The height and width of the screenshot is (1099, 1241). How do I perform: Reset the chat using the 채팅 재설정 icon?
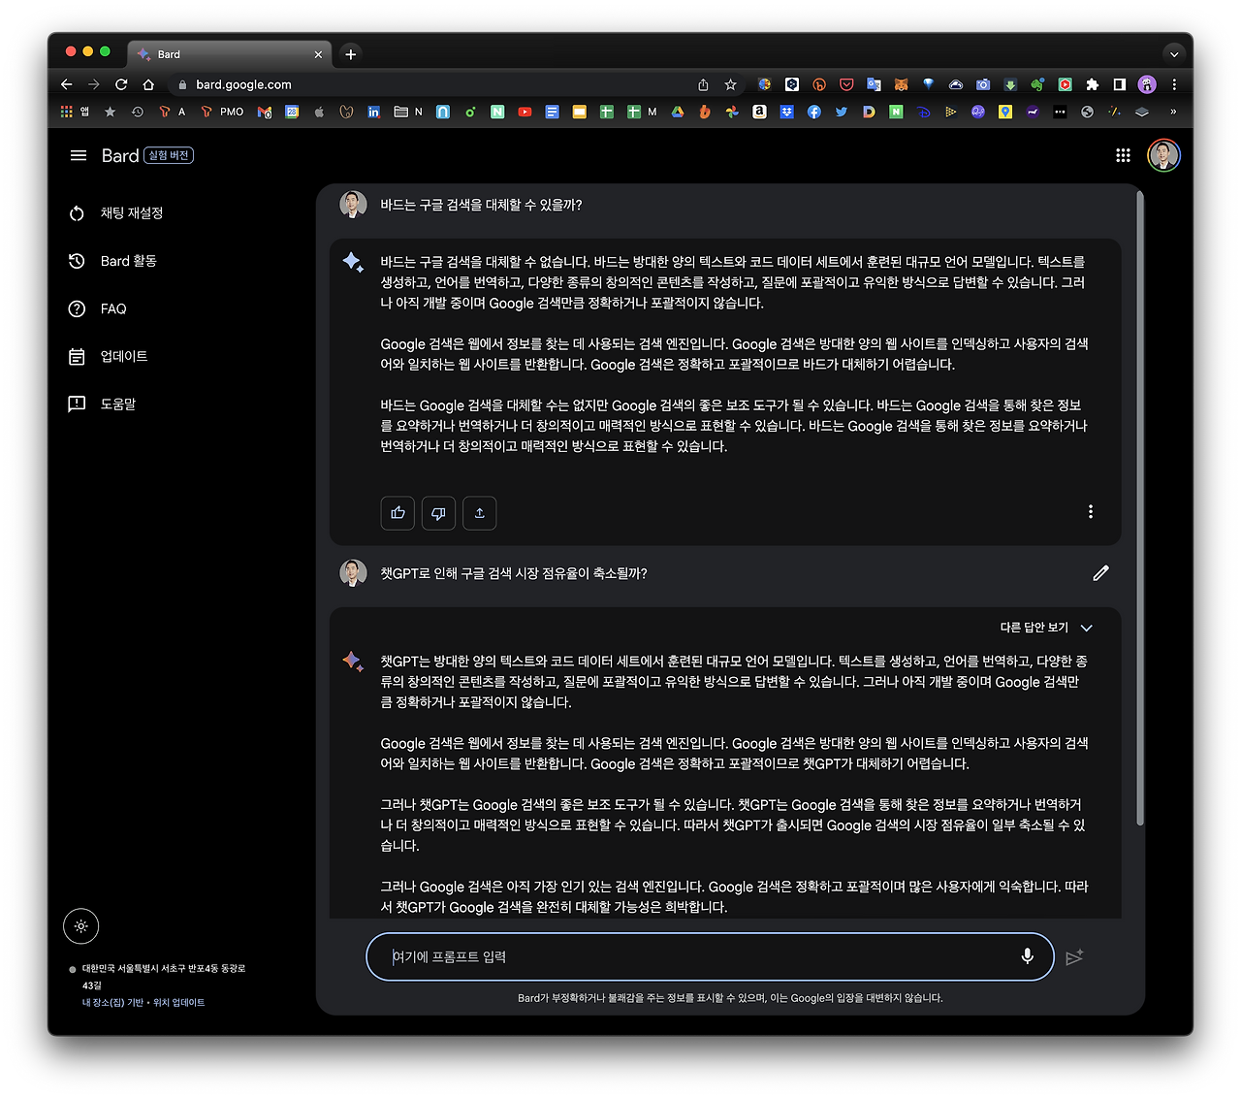(78, 213)
